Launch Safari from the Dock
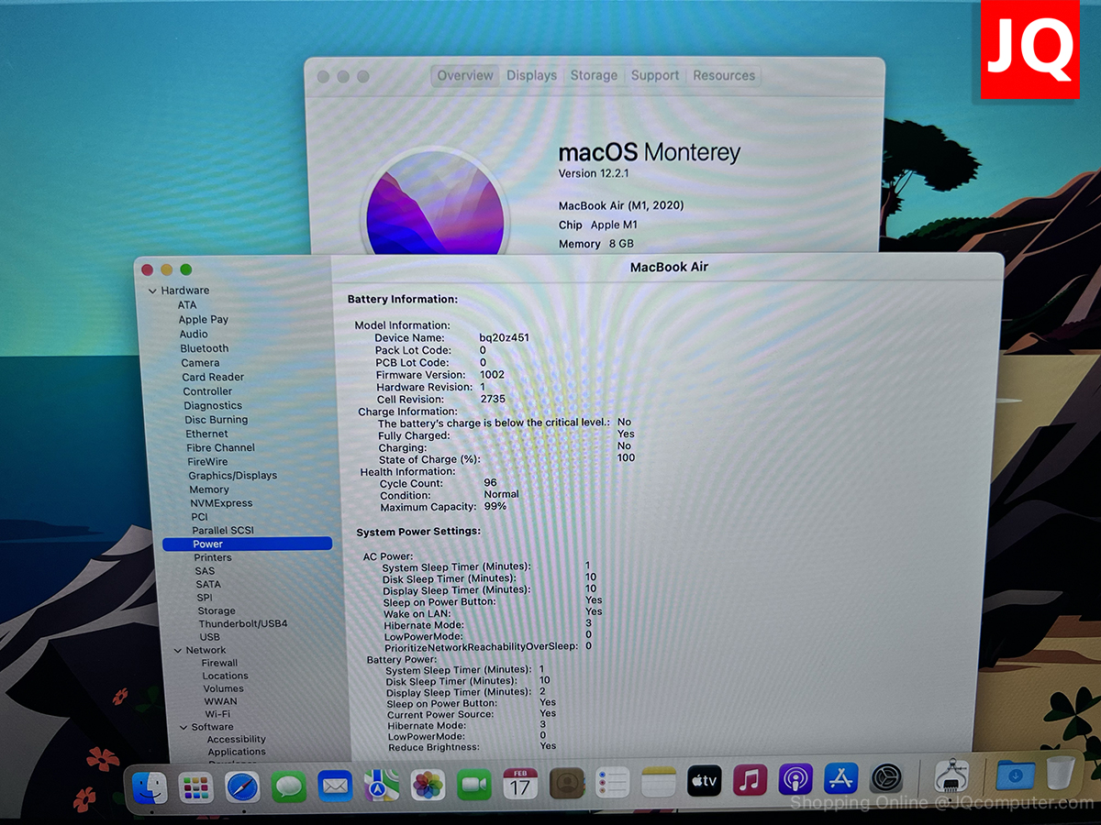Viewport: 1101px width, 825px height. click(x=242, y=787)
